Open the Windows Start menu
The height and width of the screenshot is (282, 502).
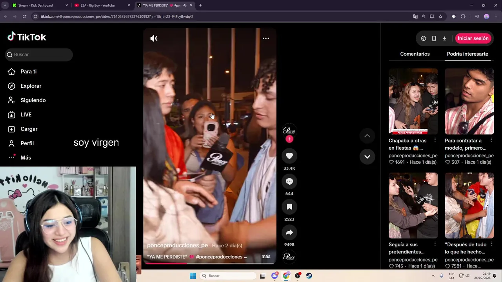tap(193, 276)
